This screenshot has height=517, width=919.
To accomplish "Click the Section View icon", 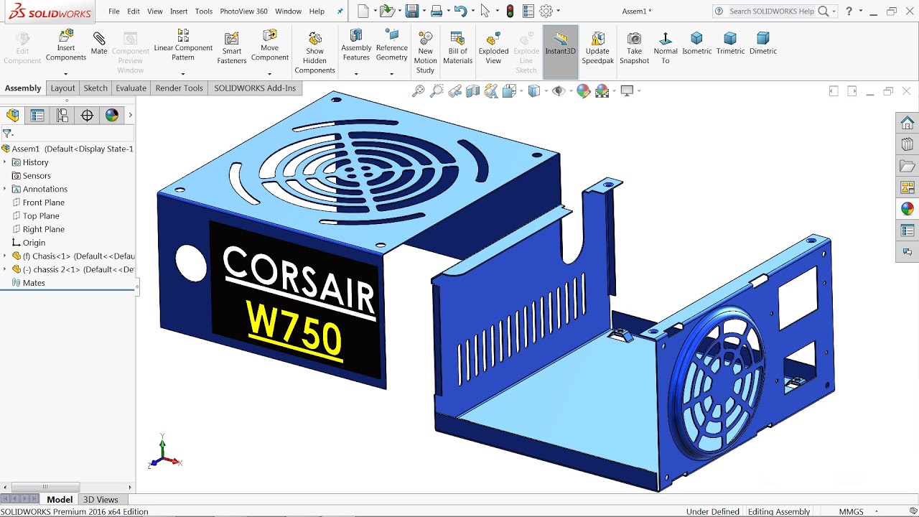I will click(473, 90).
